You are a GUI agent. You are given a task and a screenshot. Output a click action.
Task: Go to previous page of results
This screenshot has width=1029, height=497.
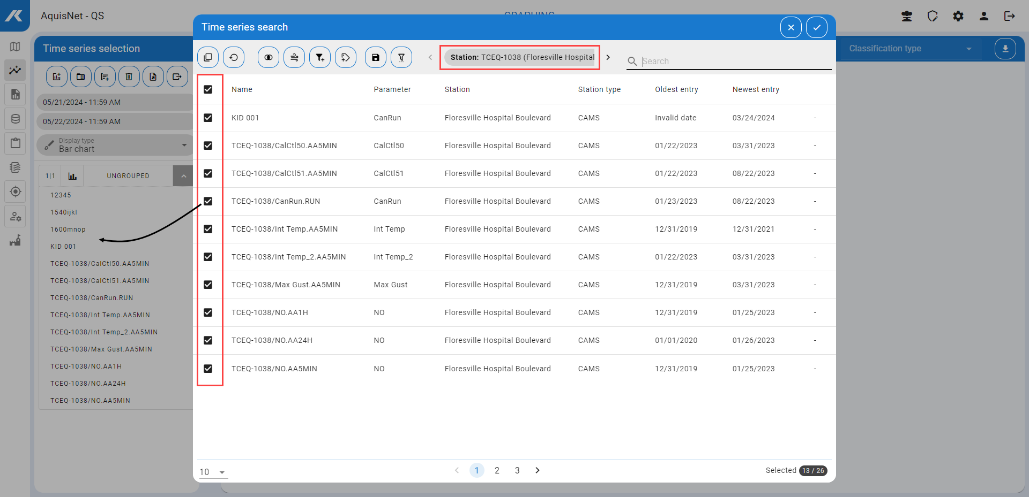pyautogui.click(x=457, y=470)
